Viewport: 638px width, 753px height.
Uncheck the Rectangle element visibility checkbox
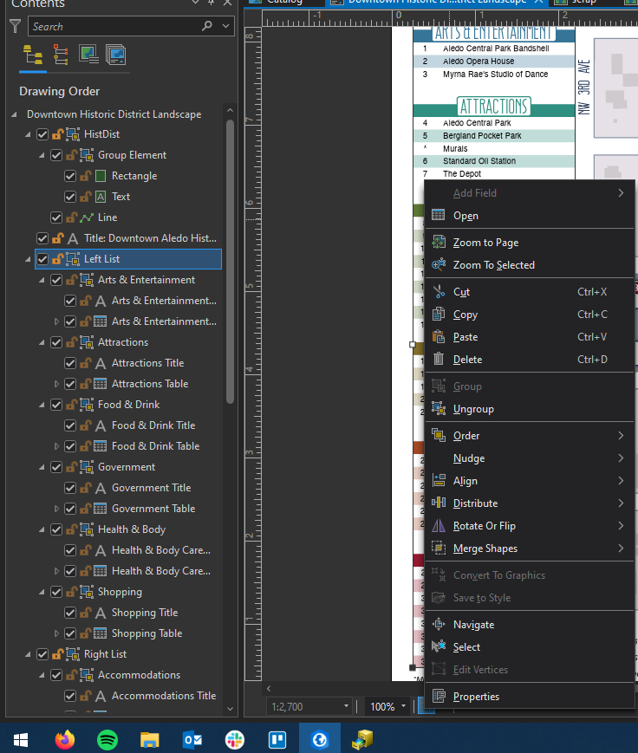[x=70, y=176]
